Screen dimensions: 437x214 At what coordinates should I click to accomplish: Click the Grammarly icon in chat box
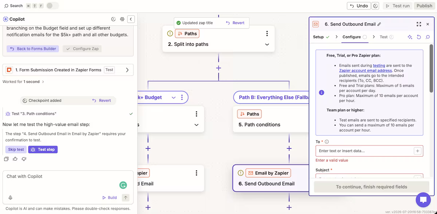point(123,185)
